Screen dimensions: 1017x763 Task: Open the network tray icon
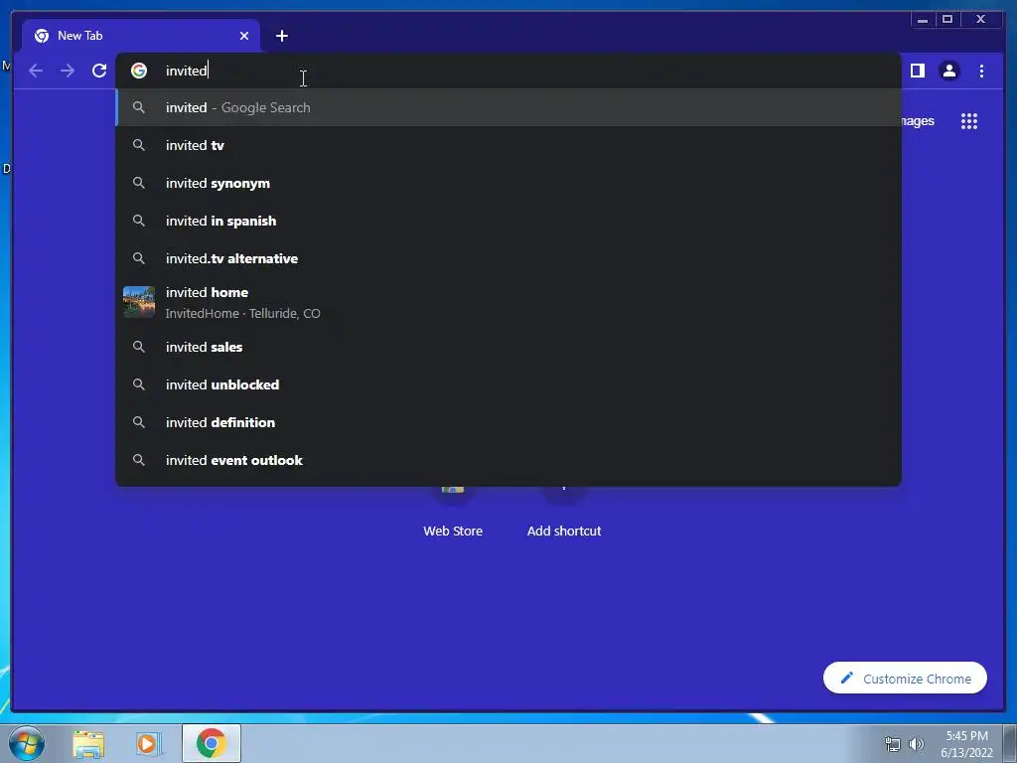point(893,744)
